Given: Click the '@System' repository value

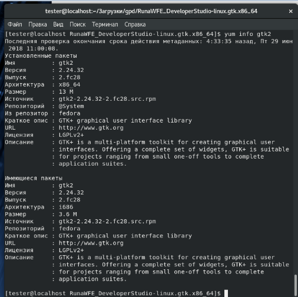Looking at the screenshot, I should point(71,106).
